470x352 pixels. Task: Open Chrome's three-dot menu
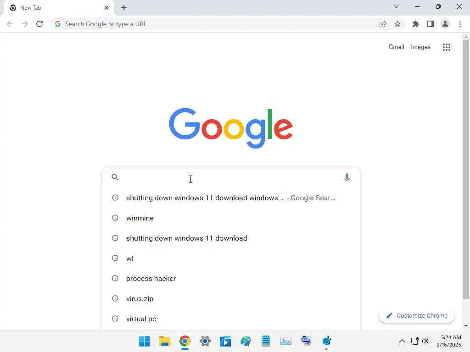(460, 24)
